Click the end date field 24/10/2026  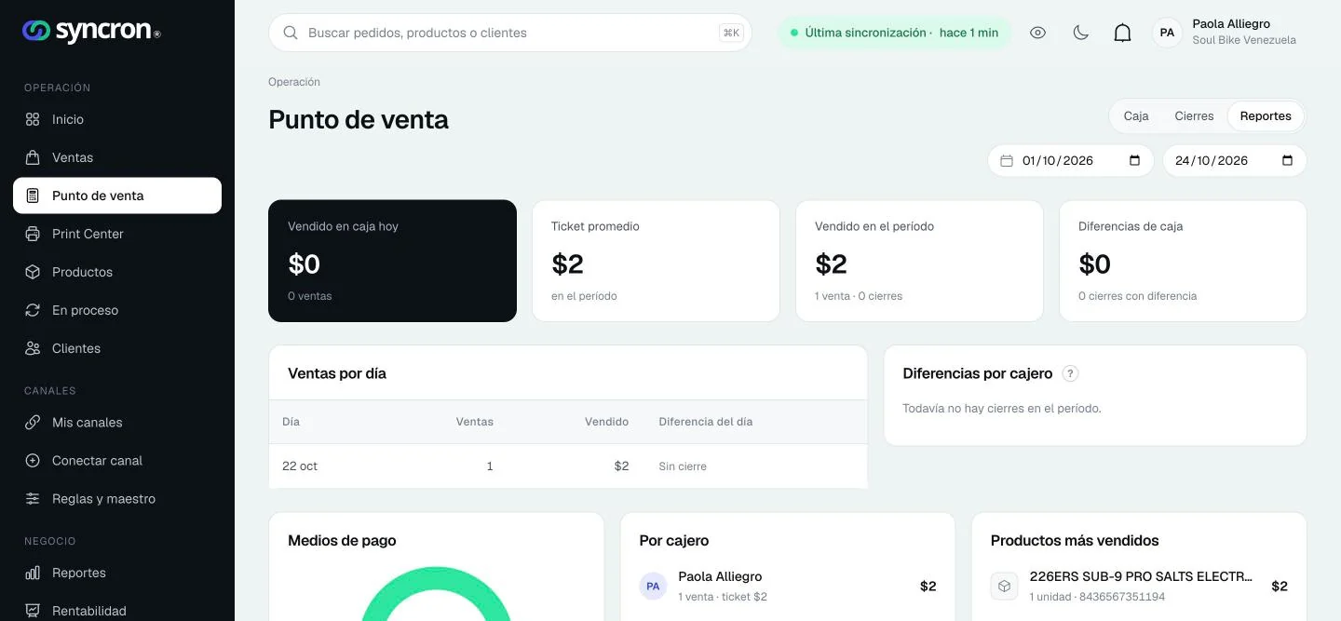pyautogui.click(x=1235, y=160)
